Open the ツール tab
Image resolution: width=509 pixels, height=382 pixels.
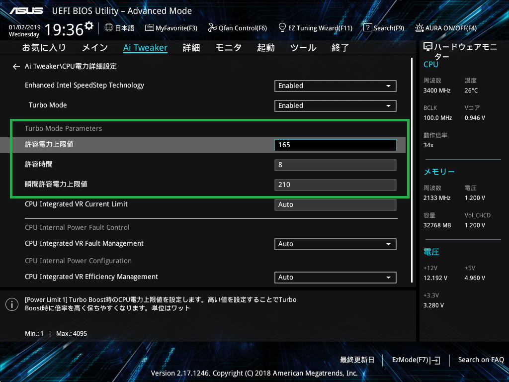coord(303,48)
